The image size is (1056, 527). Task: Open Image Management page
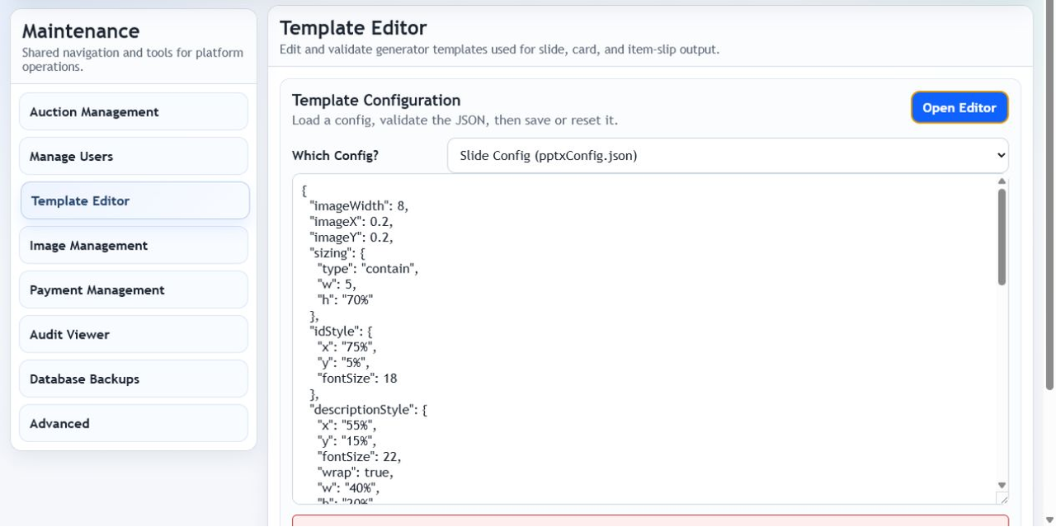pos(134,245)
